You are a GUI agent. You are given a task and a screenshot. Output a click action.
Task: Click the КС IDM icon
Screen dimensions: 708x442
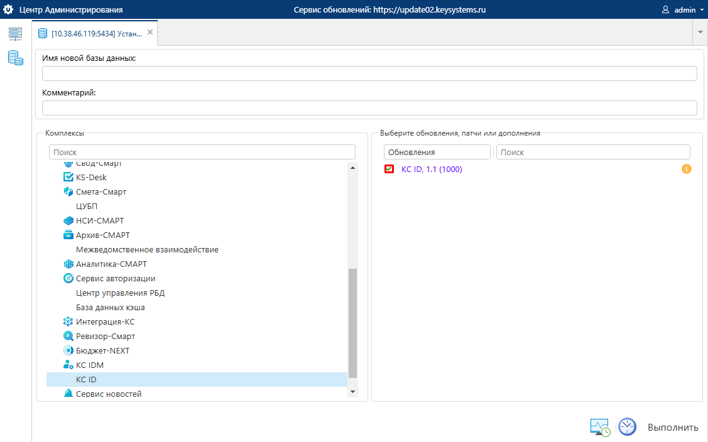click(x=68, y=365)
